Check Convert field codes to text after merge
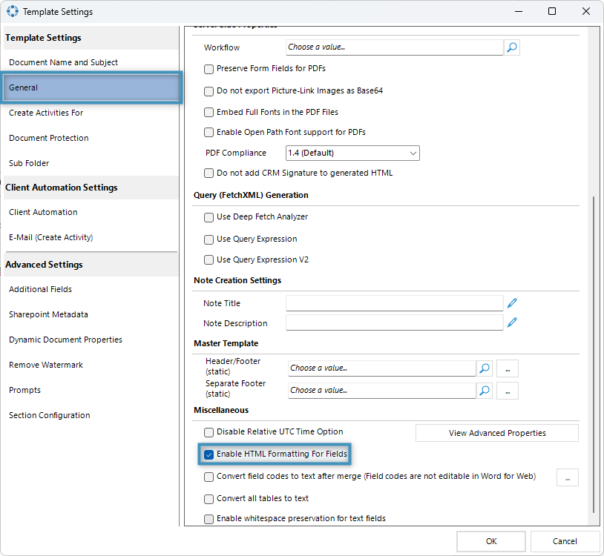 [x=209, y=477]
